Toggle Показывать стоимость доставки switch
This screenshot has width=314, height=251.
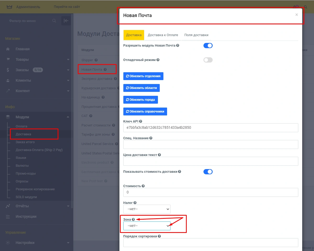tap(208, 172)
